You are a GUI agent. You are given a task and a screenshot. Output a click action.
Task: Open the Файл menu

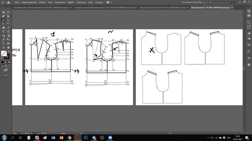coord(17,2)
